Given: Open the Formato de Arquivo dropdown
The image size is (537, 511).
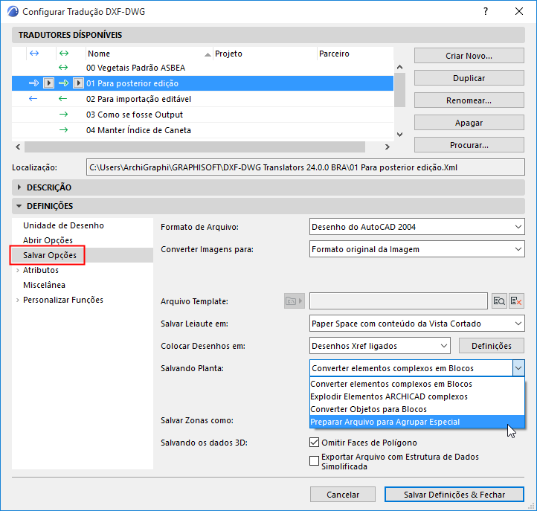Looking at the screenshot, I should 417,227.
